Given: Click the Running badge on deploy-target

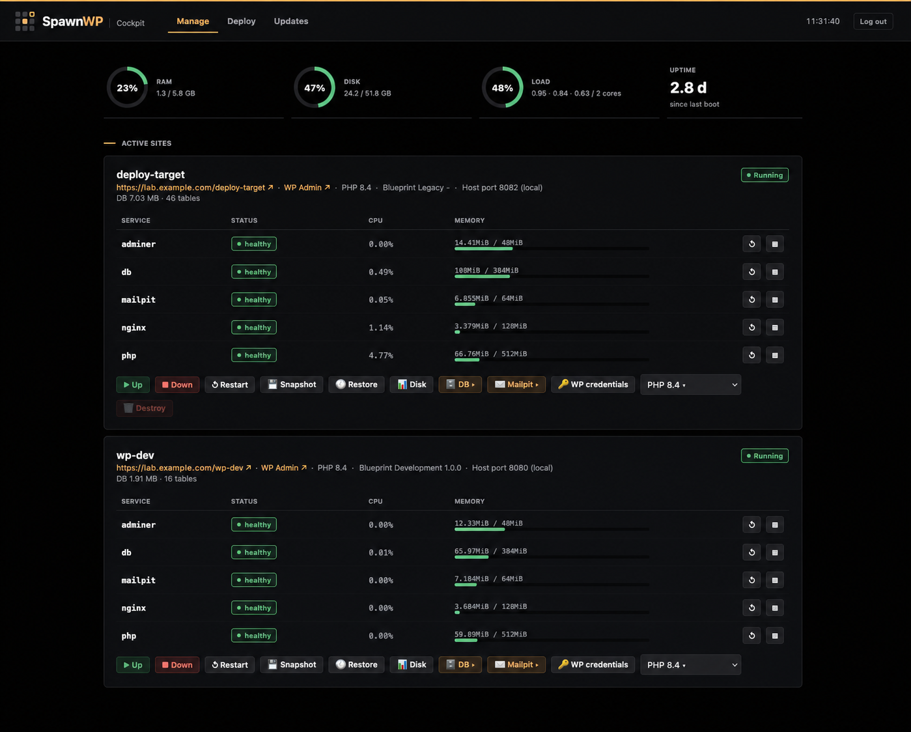Looking at the screenshot, I should [764, 175].
